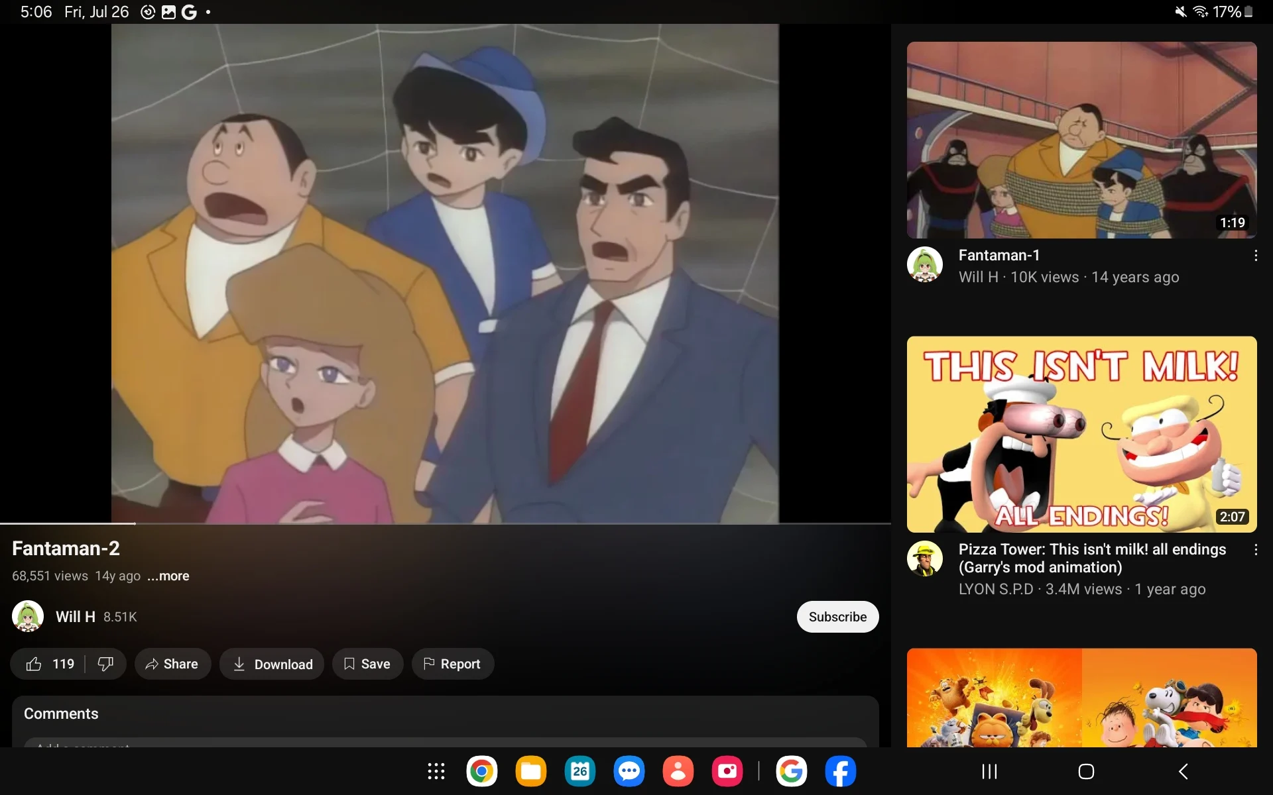Viewport: 1273px width, 795px height.
Task: Open Contacts app from taskbar
Action: (678, 771)
